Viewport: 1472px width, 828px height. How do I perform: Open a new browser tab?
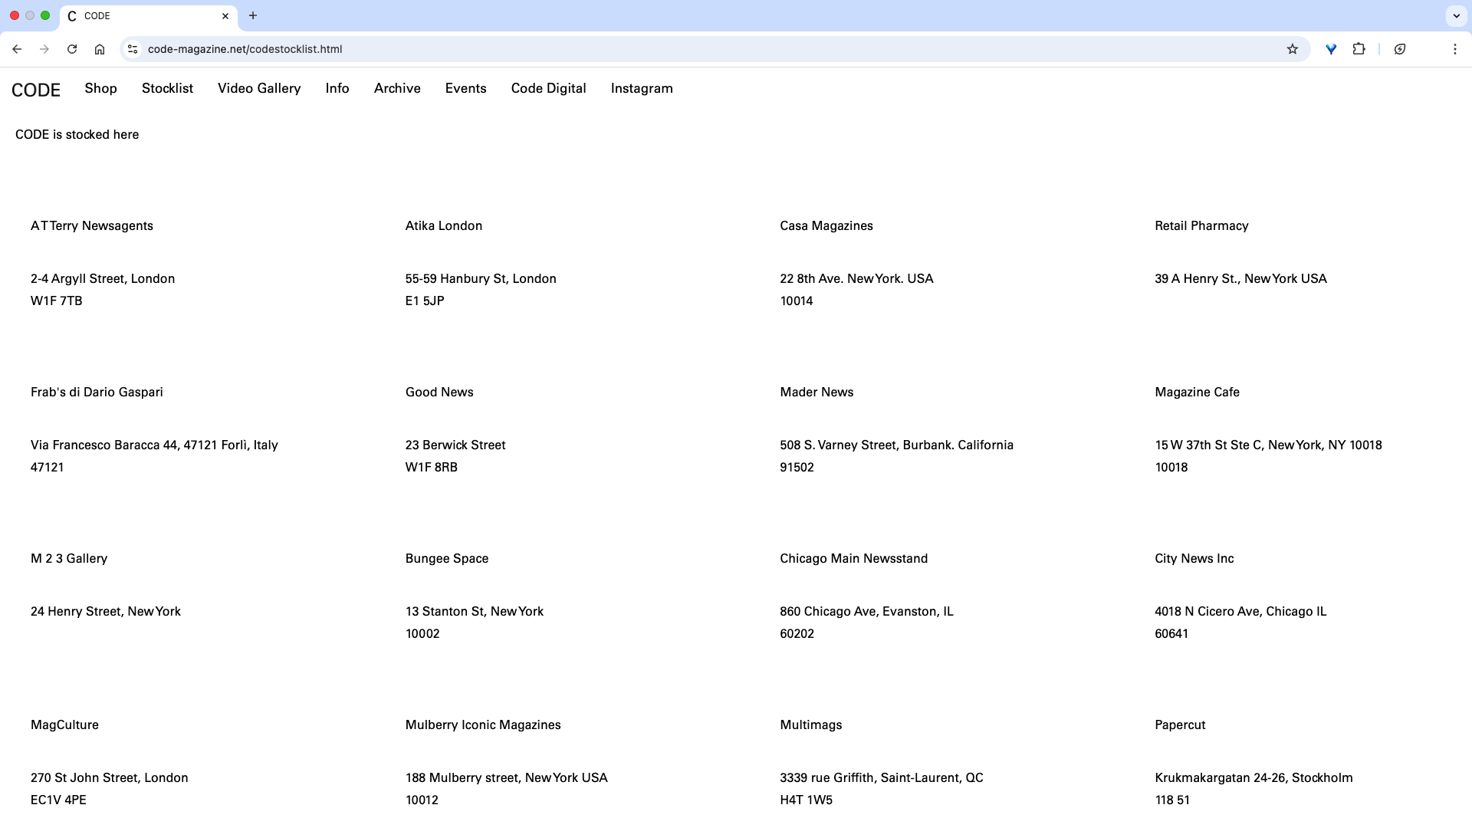click(253, 15)
